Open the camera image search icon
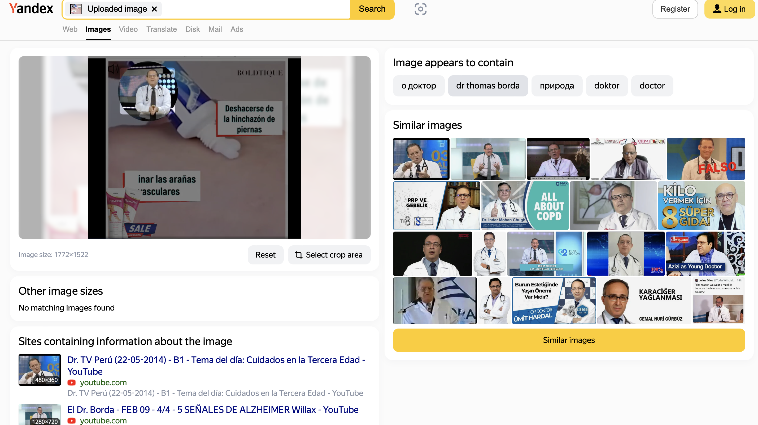This screenshot has height=425, width=758. coord(420,9)
